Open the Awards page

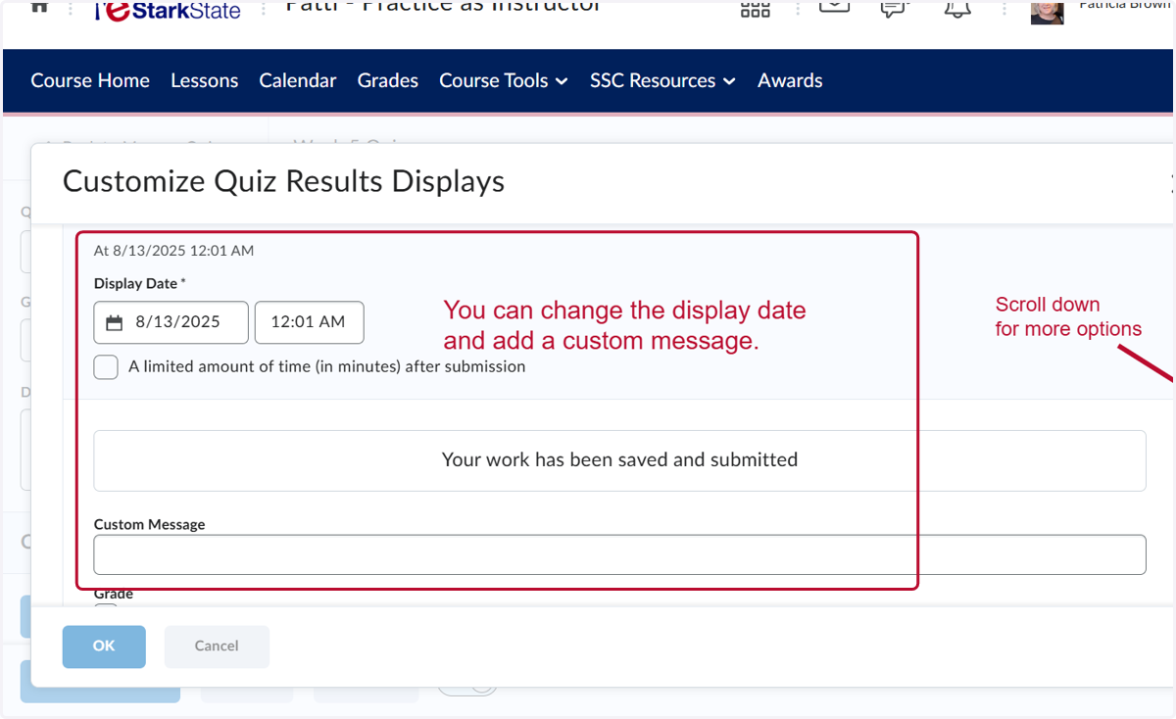tap(790, 80)
